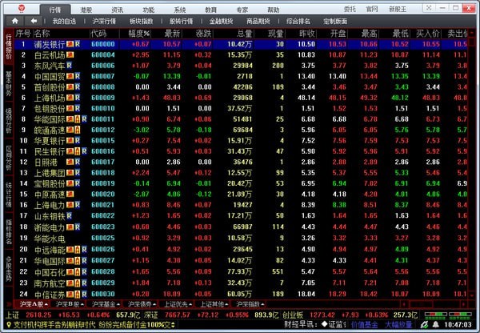480x333 pixels.
Task: Click the up/down spinner at the news ticker's end
Action: [x=174, y=325]
